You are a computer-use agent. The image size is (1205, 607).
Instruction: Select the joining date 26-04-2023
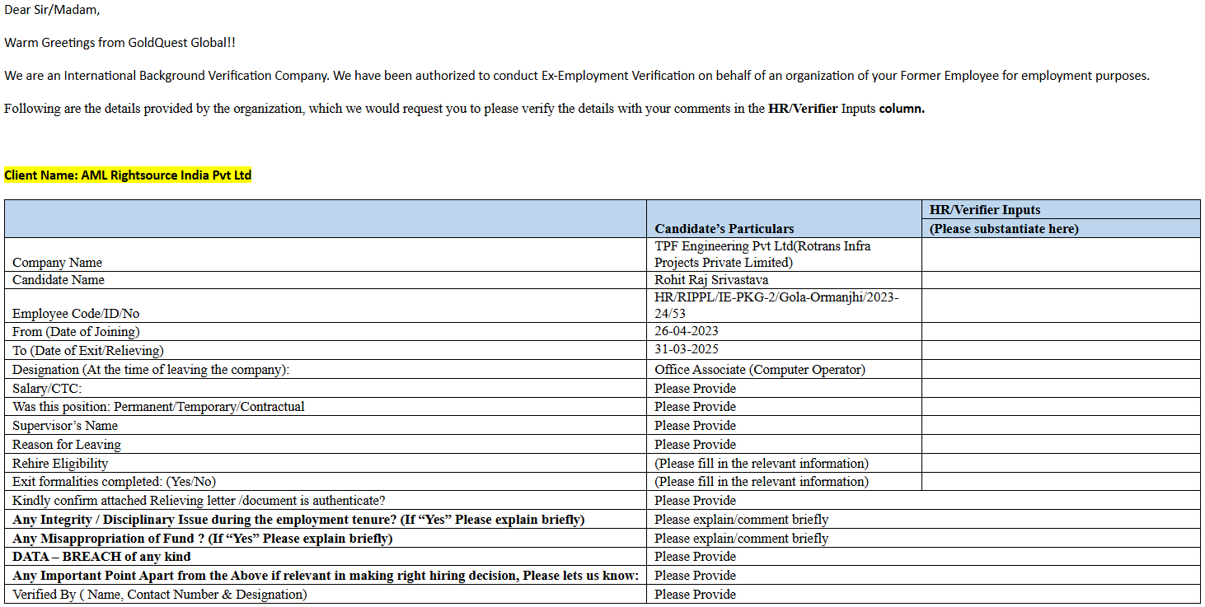click(687, 331)
